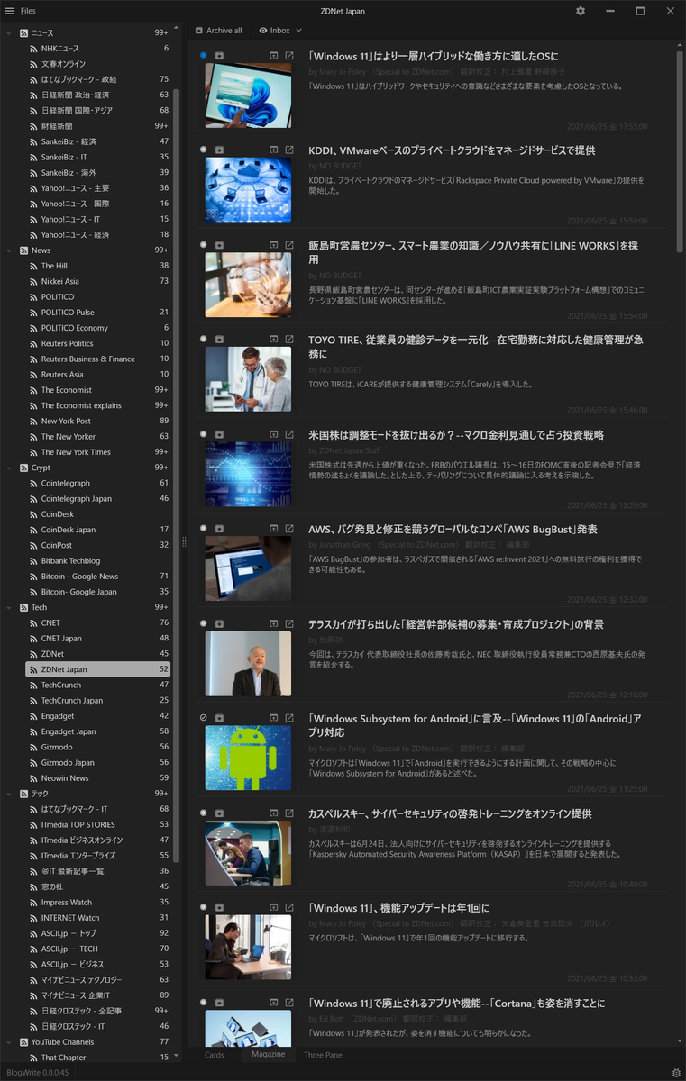
Task: Toggle read status dot for TOYO TIRE article
Action: (x=204, y=339)
